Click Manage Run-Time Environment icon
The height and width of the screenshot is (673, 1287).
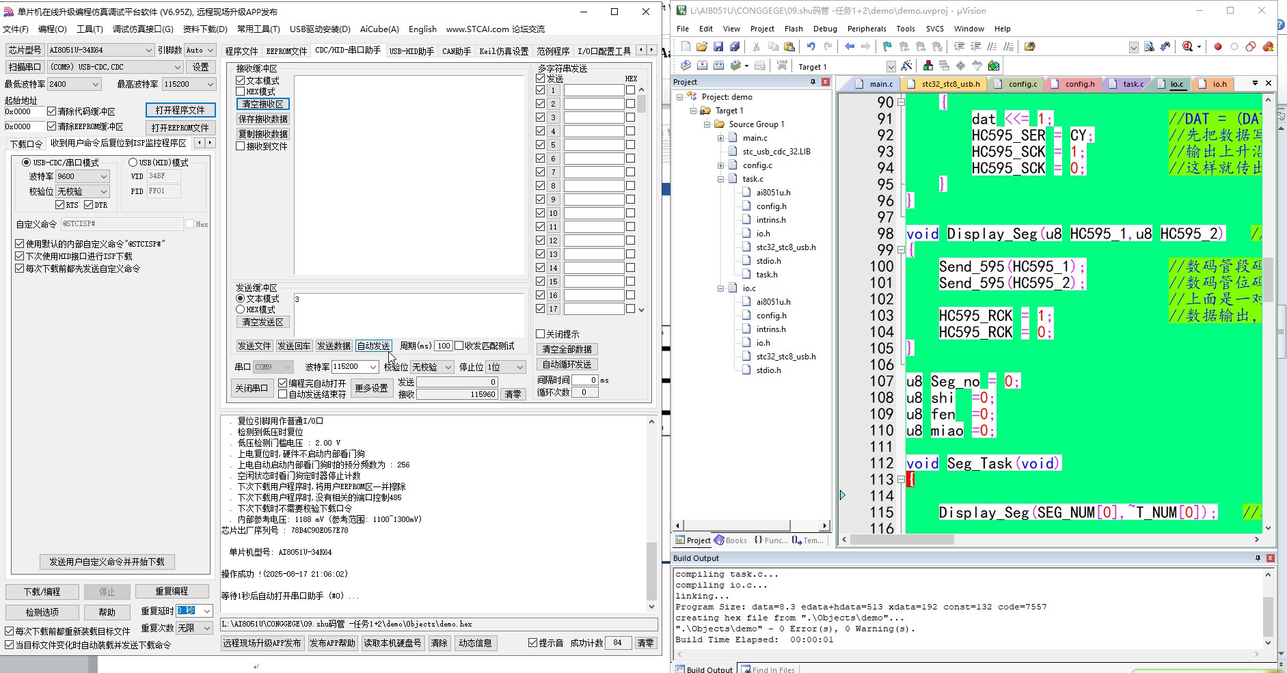(x=961, y=66)
